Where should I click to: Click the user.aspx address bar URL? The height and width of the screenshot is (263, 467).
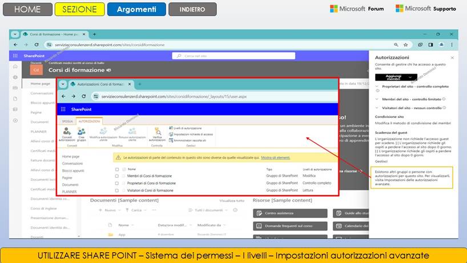coord(174,97)
